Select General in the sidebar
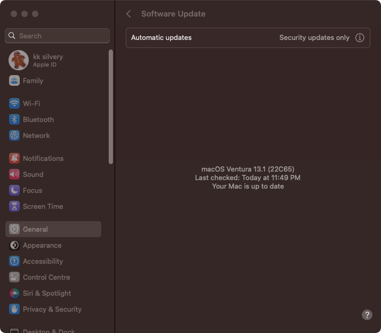Screen dimensions: 381x333 [x=53, y=229]
